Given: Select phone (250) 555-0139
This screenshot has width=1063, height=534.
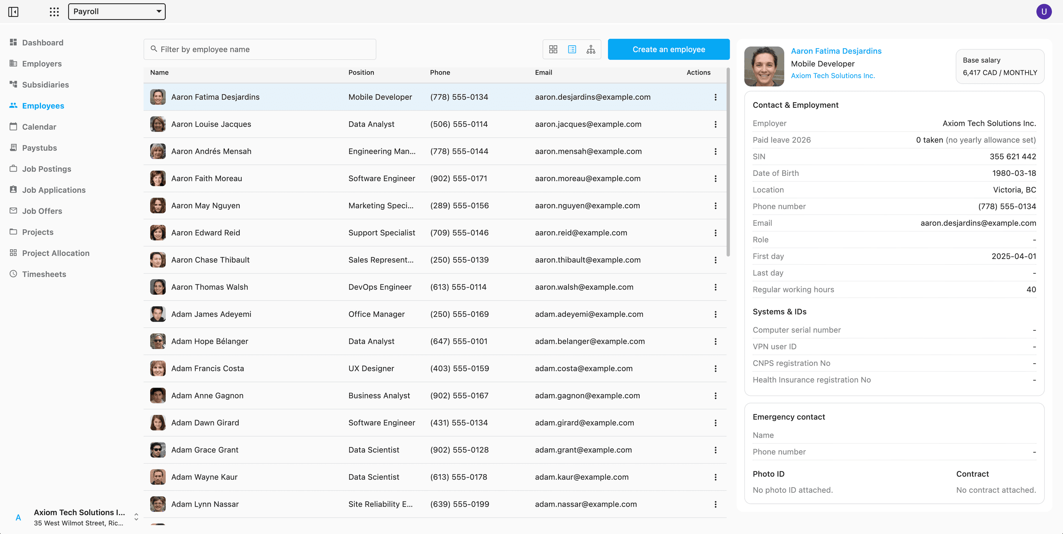Looking at the screenshot, I should coord(459,260).
